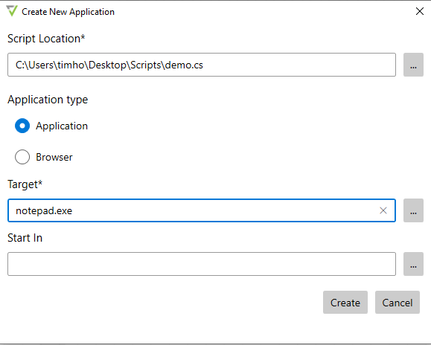431x345 pixels.
Task: Open the Target file browser ellipsis button
Action: pyautogui.click(x=413, y=210)
